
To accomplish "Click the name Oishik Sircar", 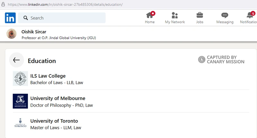I will [34, 32].
